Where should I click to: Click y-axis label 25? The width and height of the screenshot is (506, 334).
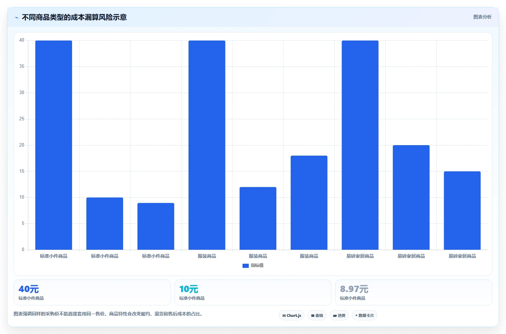[x=22, y=119]
